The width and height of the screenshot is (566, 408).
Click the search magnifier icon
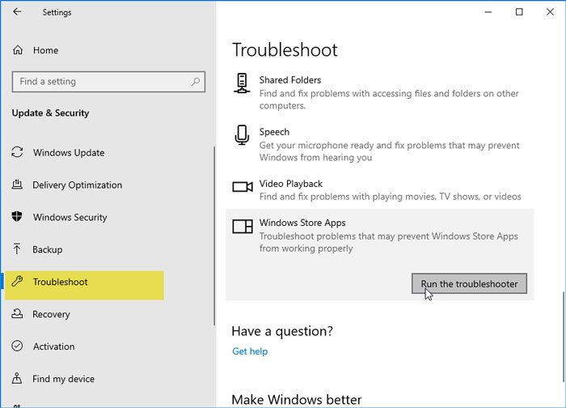196,82
